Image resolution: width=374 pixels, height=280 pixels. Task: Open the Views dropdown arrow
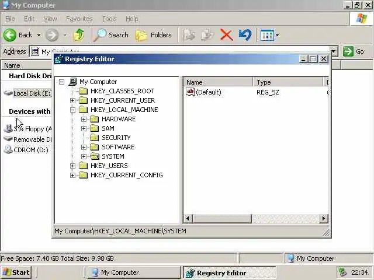tap(277, 35)
